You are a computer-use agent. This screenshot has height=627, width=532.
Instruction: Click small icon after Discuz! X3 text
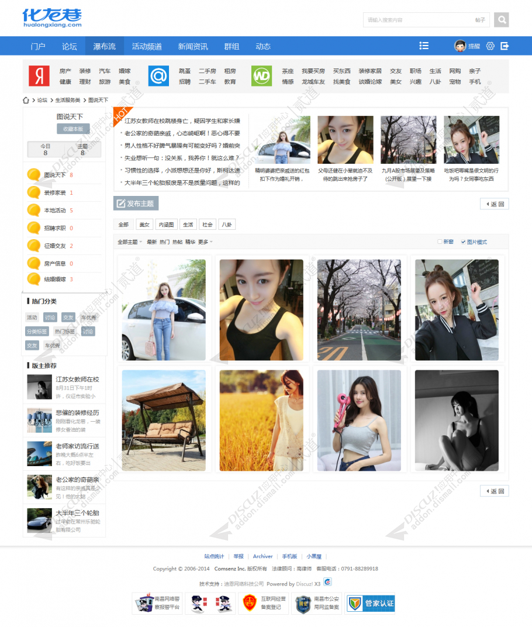(x=327, y=582)
